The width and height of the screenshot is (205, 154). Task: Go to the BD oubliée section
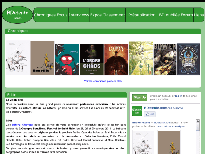(x=169, y=15)
